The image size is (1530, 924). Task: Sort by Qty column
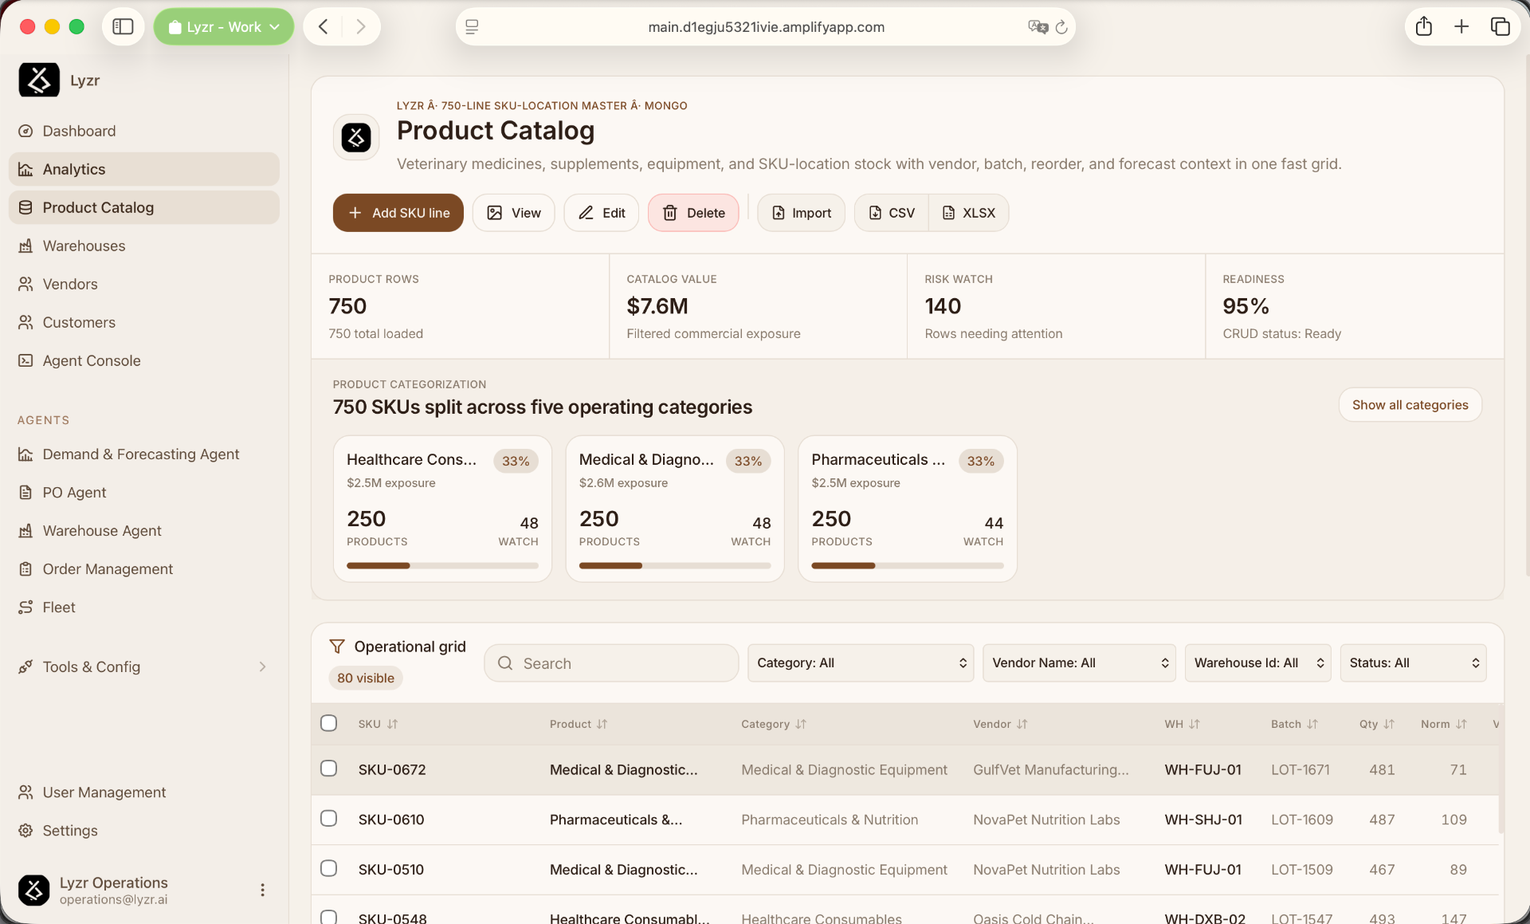1377,724
